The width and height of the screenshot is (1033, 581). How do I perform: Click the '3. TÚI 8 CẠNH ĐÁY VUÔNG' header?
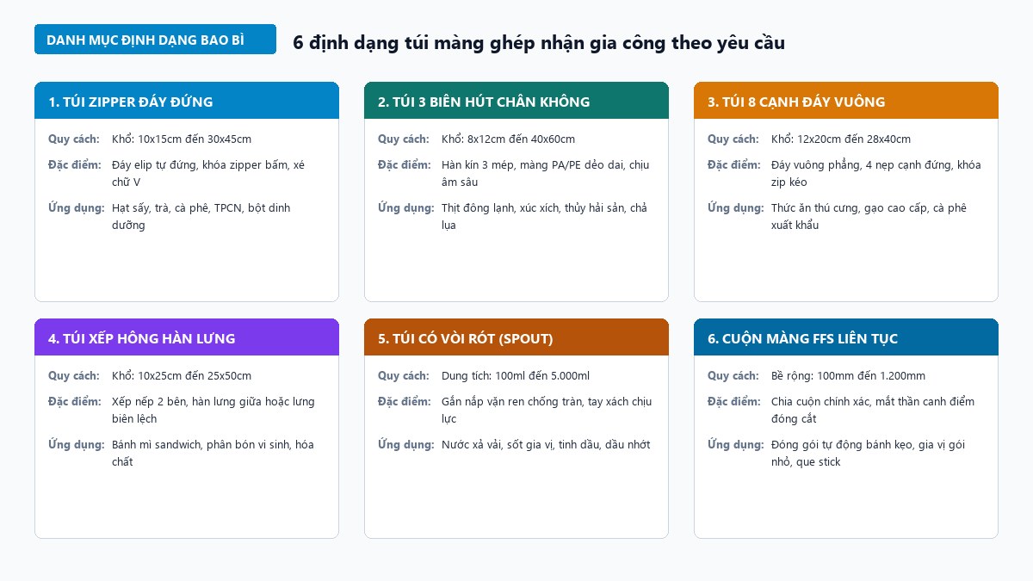pos(846,101)
